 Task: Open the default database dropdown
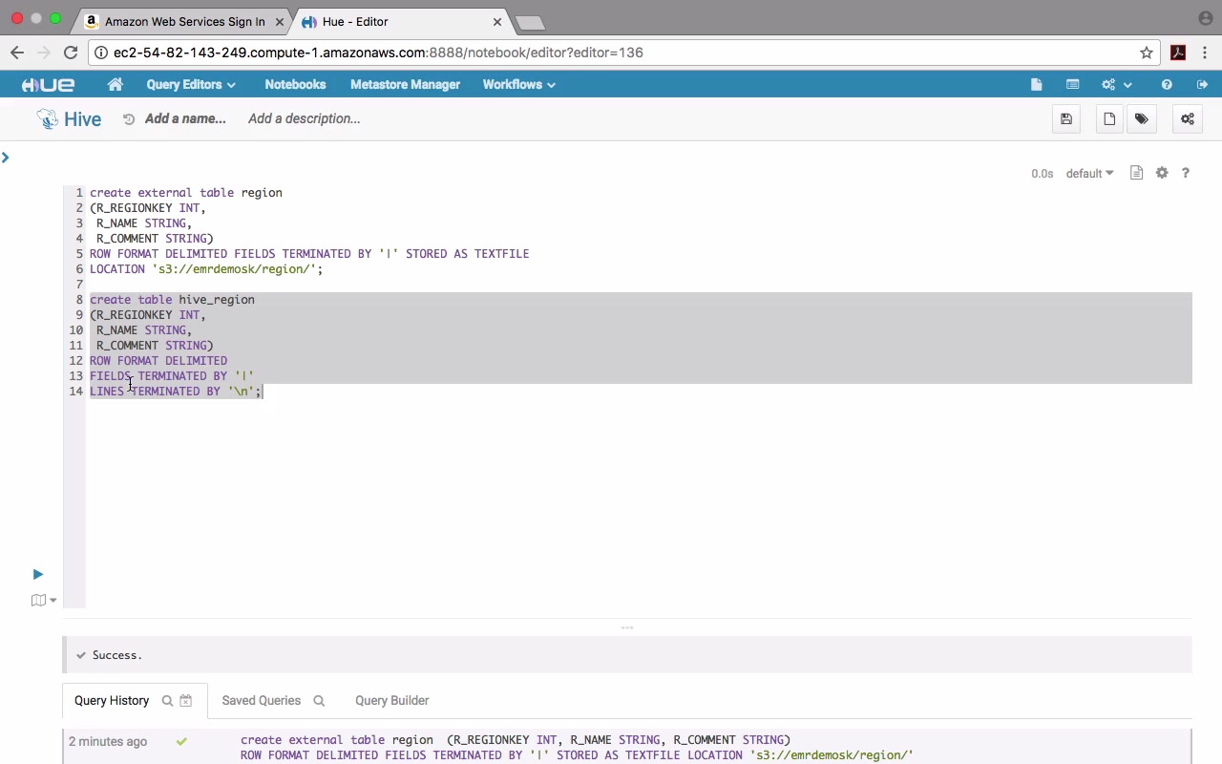click(x=1089, y=174)
